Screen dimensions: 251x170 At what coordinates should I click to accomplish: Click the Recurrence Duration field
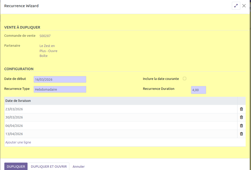(198, 90)
